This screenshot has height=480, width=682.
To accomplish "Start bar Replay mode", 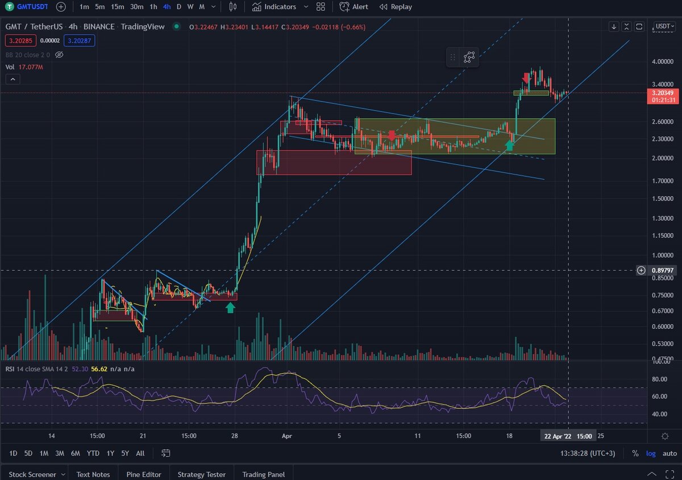I will coord(395,7).
